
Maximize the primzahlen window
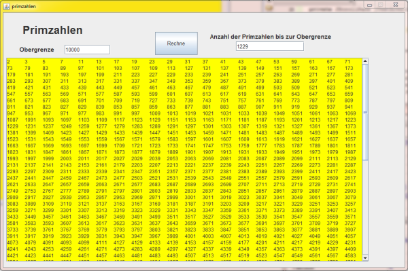pyautogui.click(x=380, y=5)
